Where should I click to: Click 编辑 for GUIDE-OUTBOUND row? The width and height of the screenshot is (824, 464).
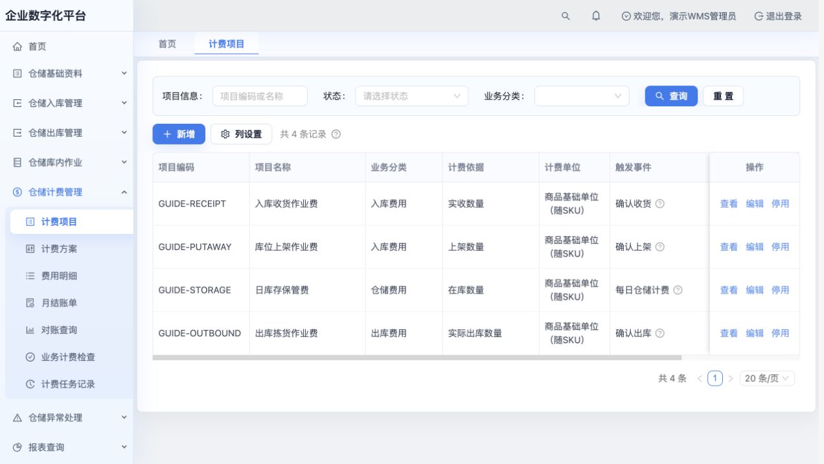(x=755, y=333)
